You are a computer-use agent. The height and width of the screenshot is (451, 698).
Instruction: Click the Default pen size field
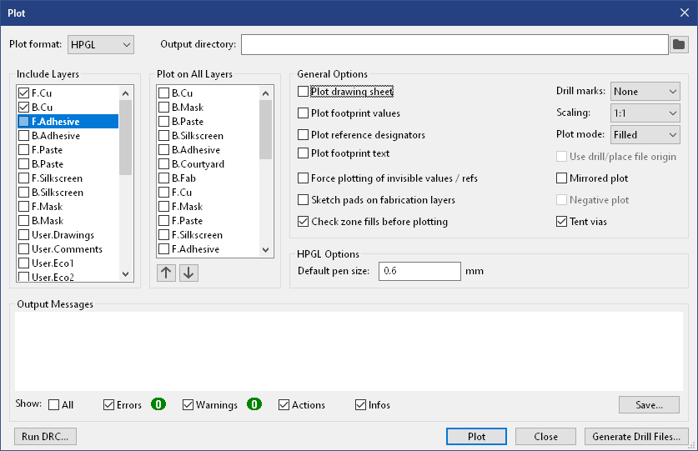click(419, 271)
